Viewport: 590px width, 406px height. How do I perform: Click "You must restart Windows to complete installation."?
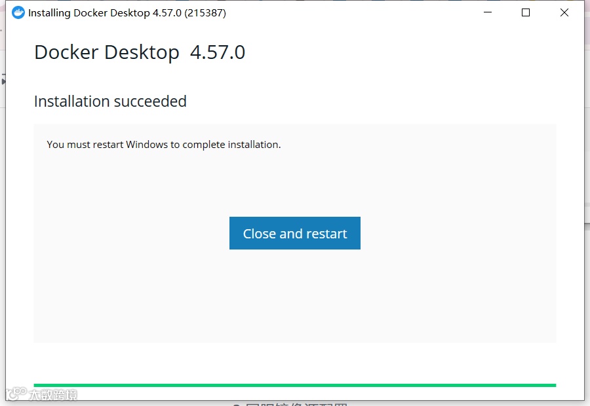164,145
